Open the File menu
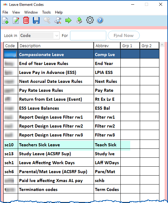The width and height of the screenshot is (168, 203). tap(5, 12)
